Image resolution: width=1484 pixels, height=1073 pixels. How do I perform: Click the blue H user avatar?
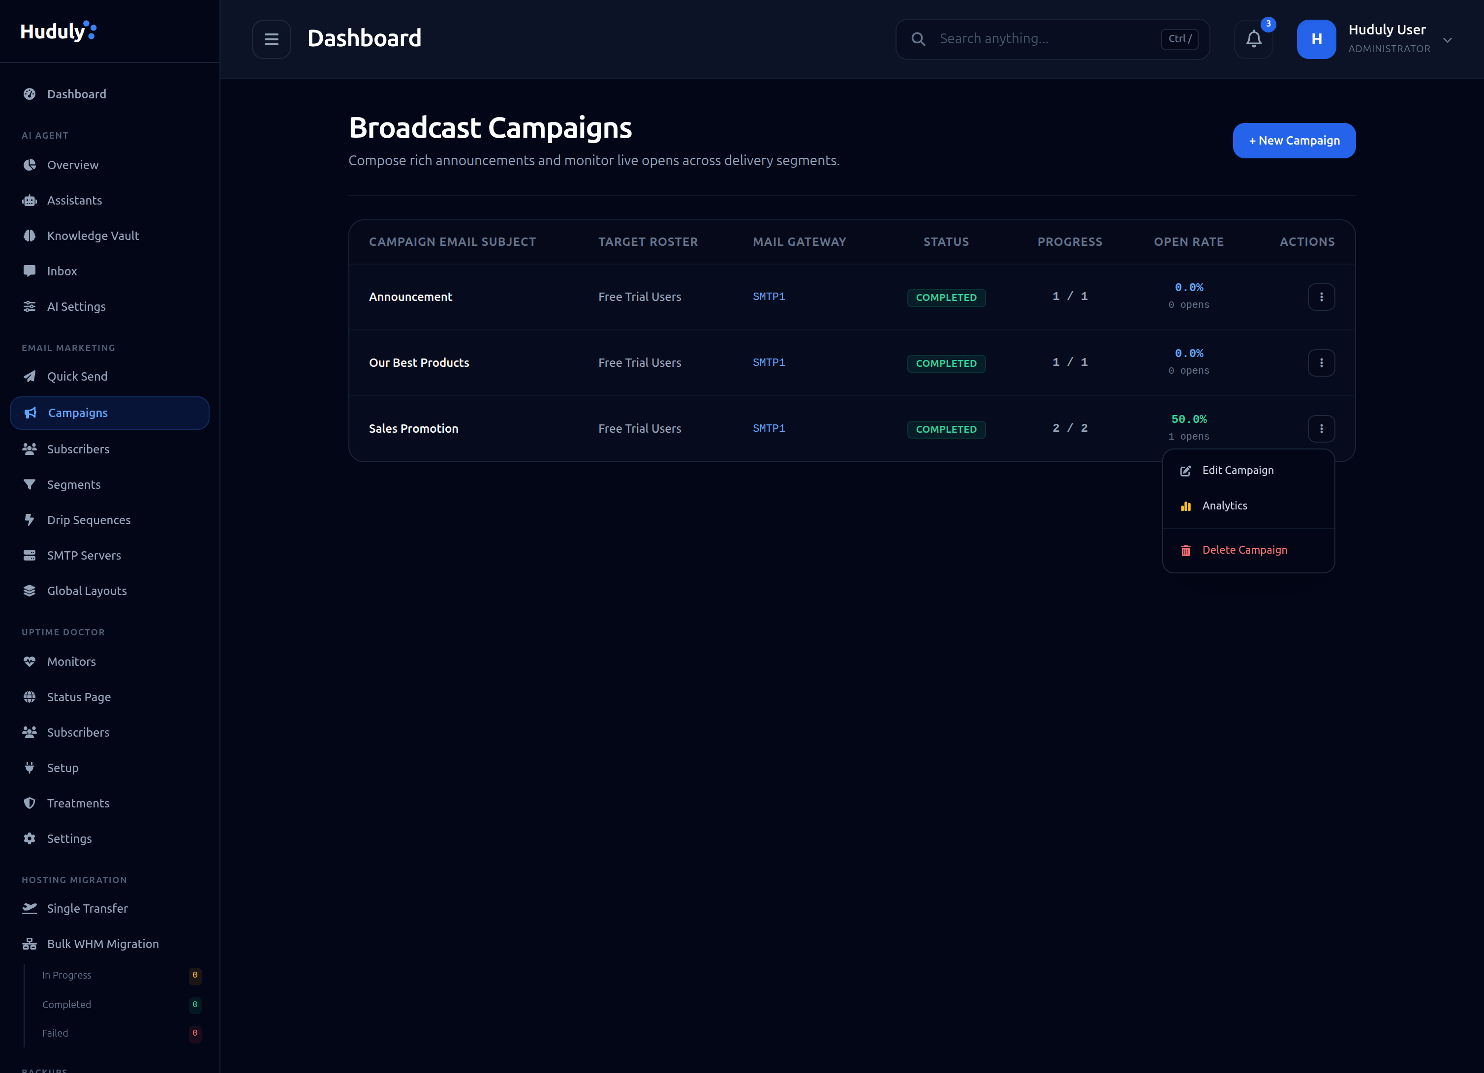tap(1317, 39)
